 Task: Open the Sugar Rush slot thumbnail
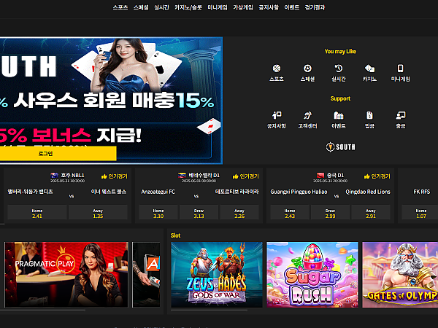point(312,275)
